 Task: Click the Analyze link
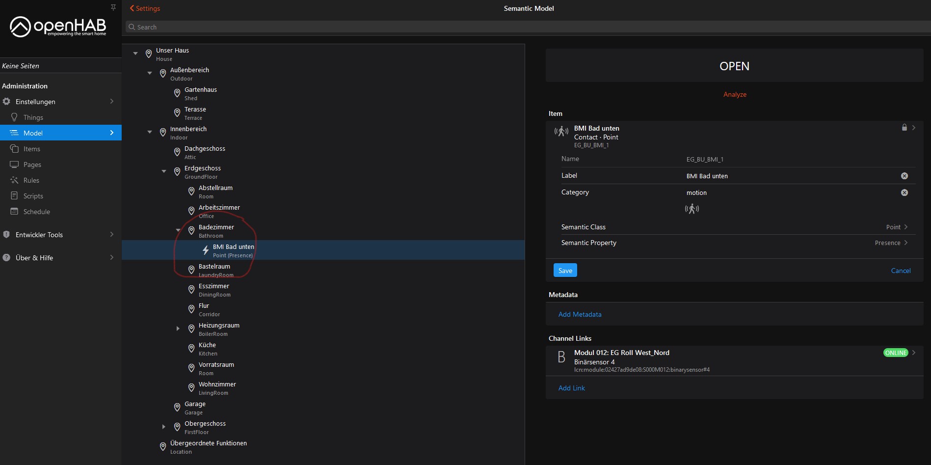pos(735,94)
